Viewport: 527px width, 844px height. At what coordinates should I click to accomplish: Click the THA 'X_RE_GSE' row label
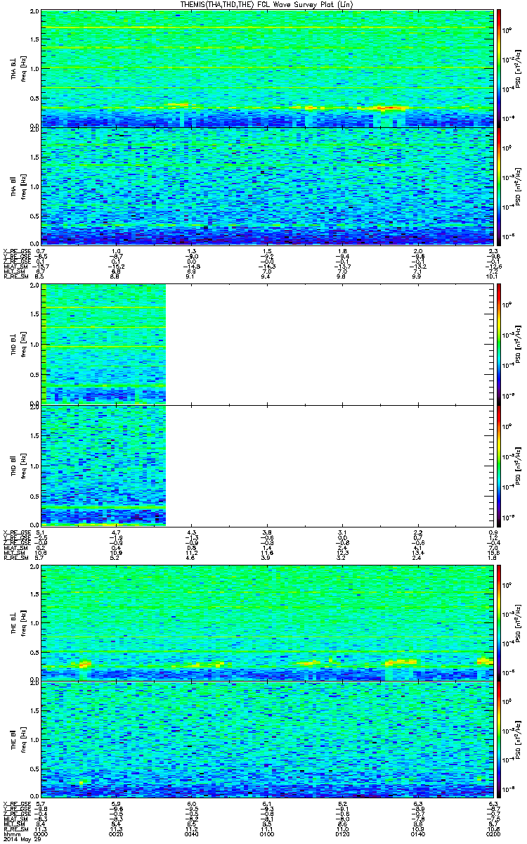click(x=16, y=251)
